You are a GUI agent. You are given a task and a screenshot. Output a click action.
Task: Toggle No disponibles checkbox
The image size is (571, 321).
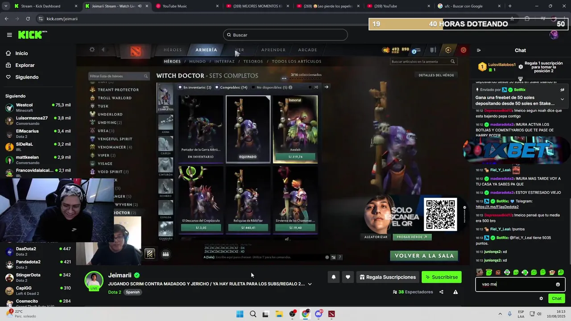[x=253, y=87]
